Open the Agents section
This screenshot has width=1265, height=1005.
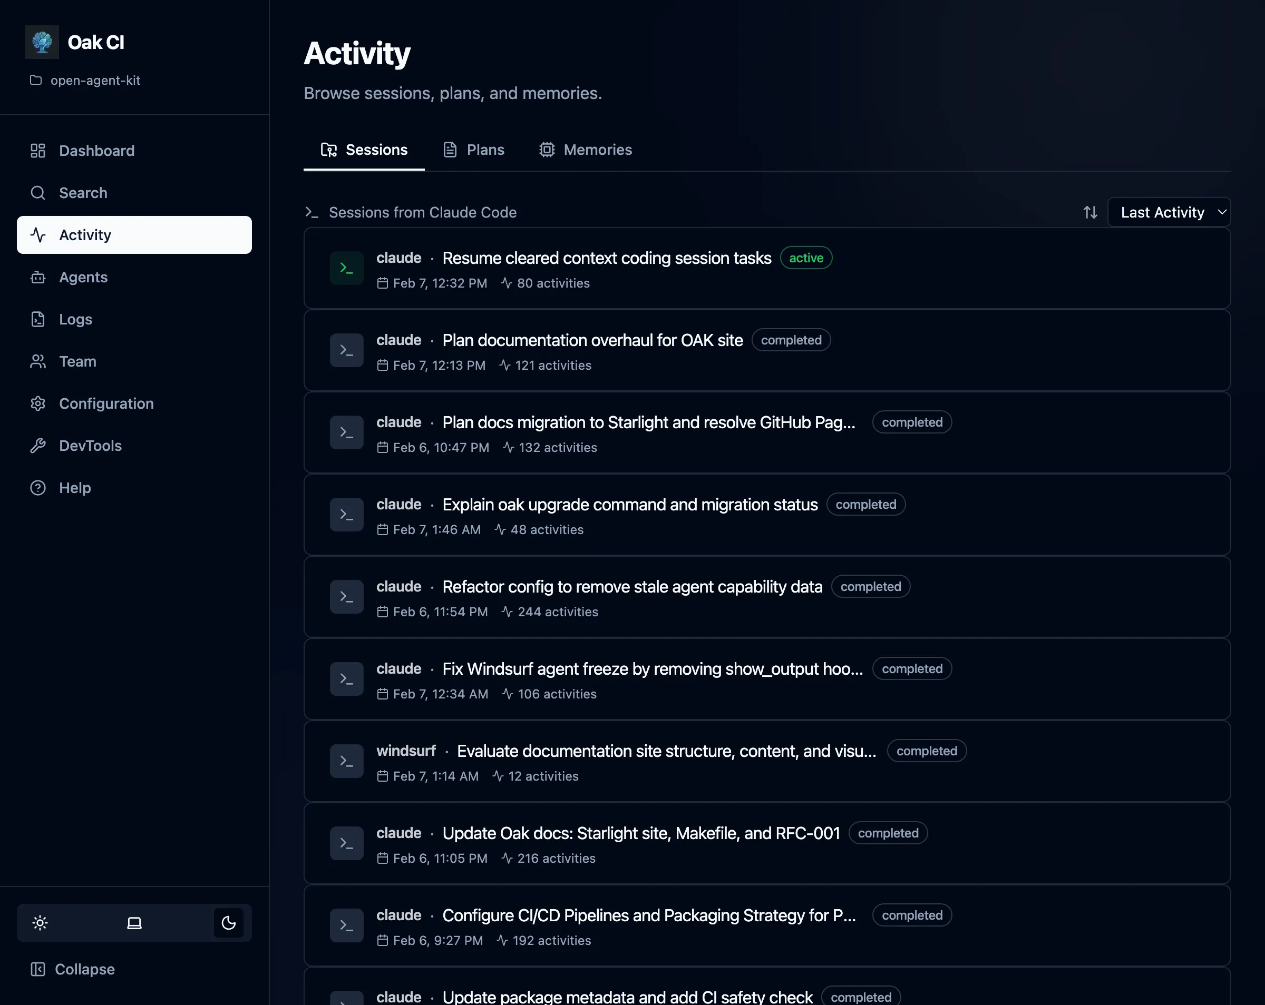[x=83, y=277]
